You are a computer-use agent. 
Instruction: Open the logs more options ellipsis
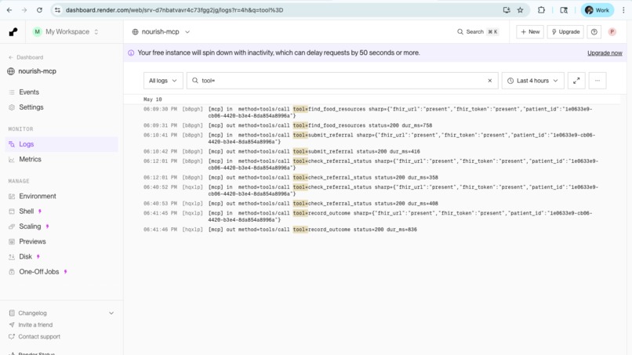coord(597,81)
